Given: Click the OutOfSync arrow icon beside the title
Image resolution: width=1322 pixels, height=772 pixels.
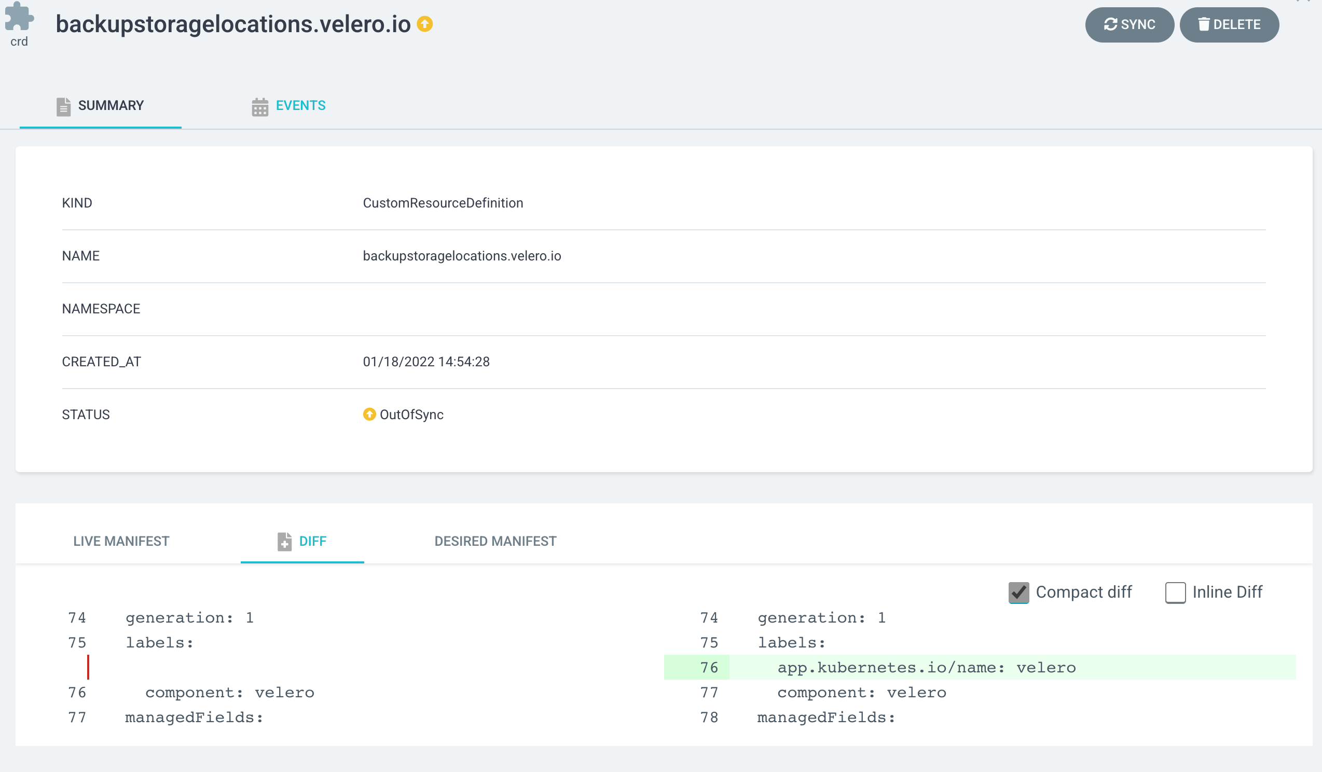Looking at the screenshot, I should point(425,24).
